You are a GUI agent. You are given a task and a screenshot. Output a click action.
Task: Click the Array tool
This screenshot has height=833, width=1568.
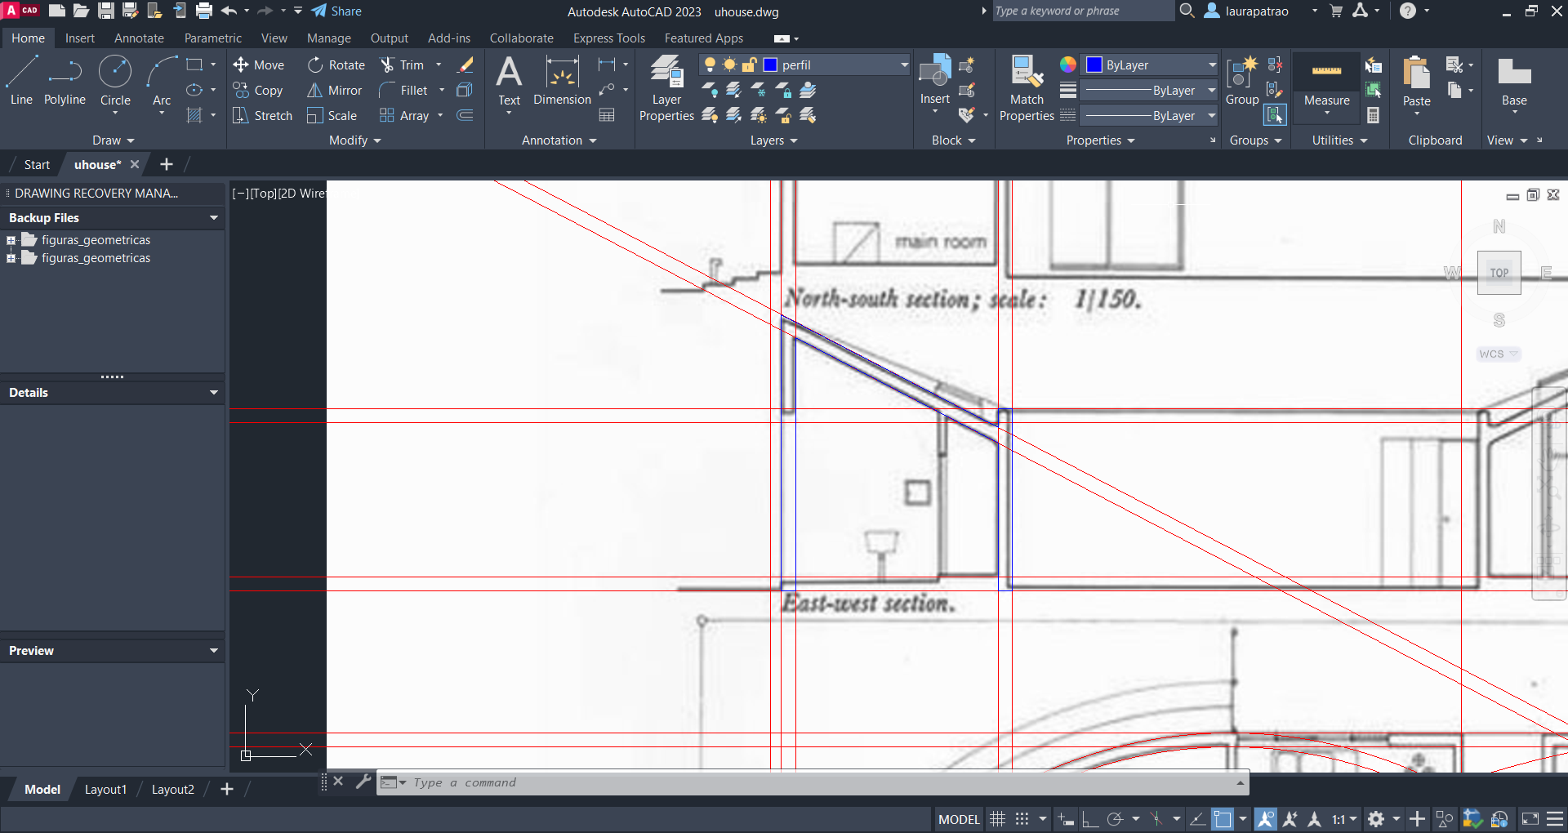[404, 115]
